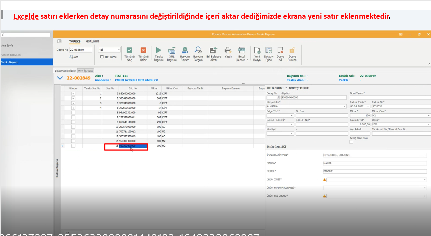Open the Menşe Ülke ALMANYA dropdown
Viewport: 431px width, 236px height.
coord(345,106)
